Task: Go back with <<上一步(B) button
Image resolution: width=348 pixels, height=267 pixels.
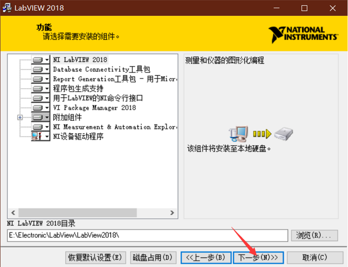Action: point(206,258)
